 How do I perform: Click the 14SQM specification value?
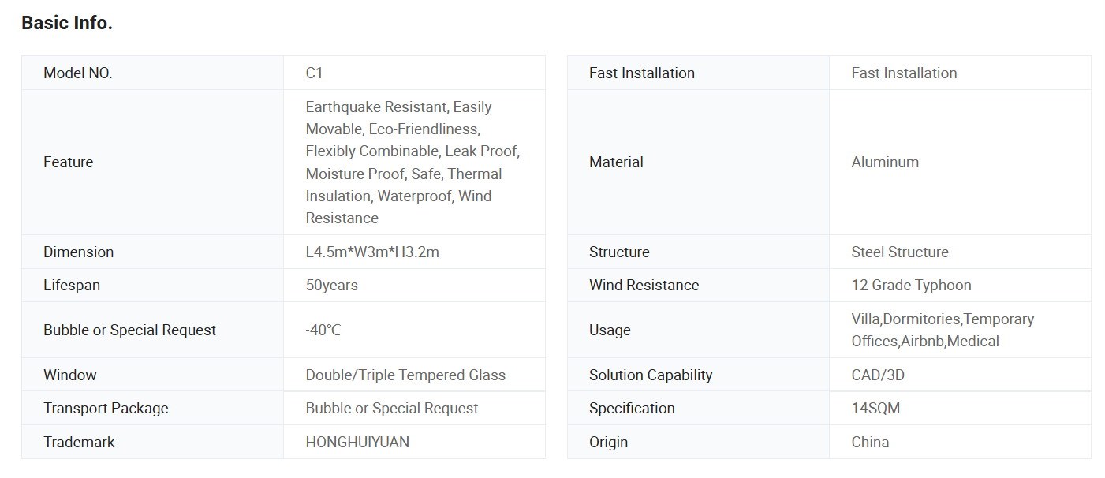click(x=875, y=408)
